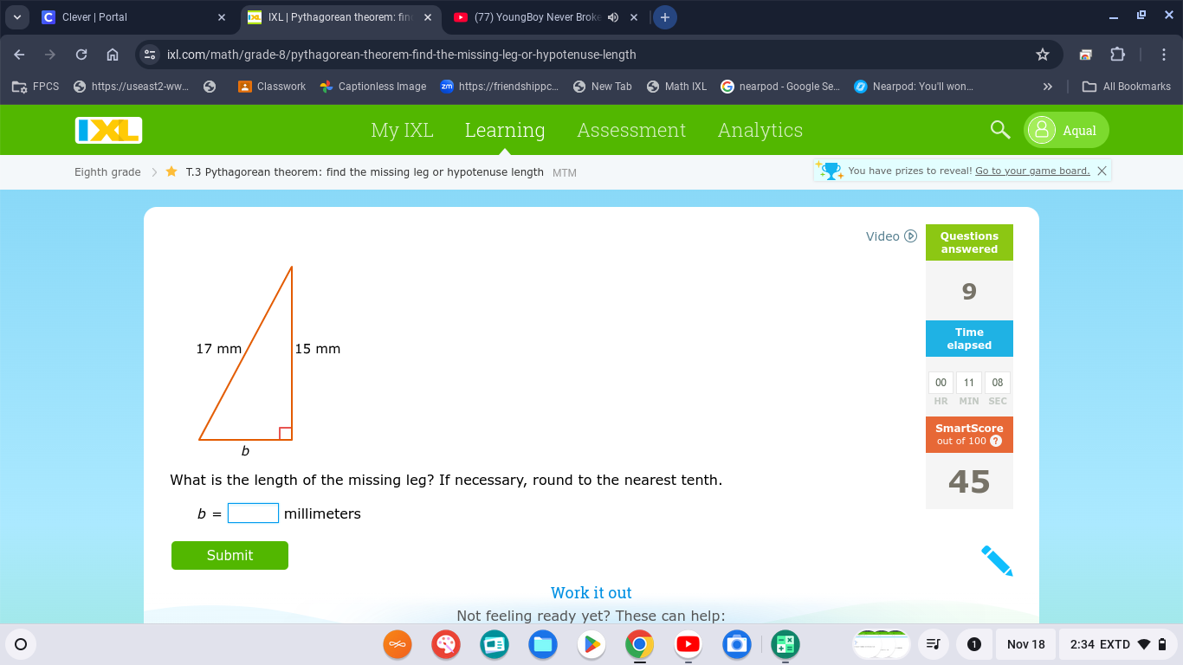Click the answer input field for b
This screenshot has width=1183, height=665.
pyautogui.click(x=253, y=513)
